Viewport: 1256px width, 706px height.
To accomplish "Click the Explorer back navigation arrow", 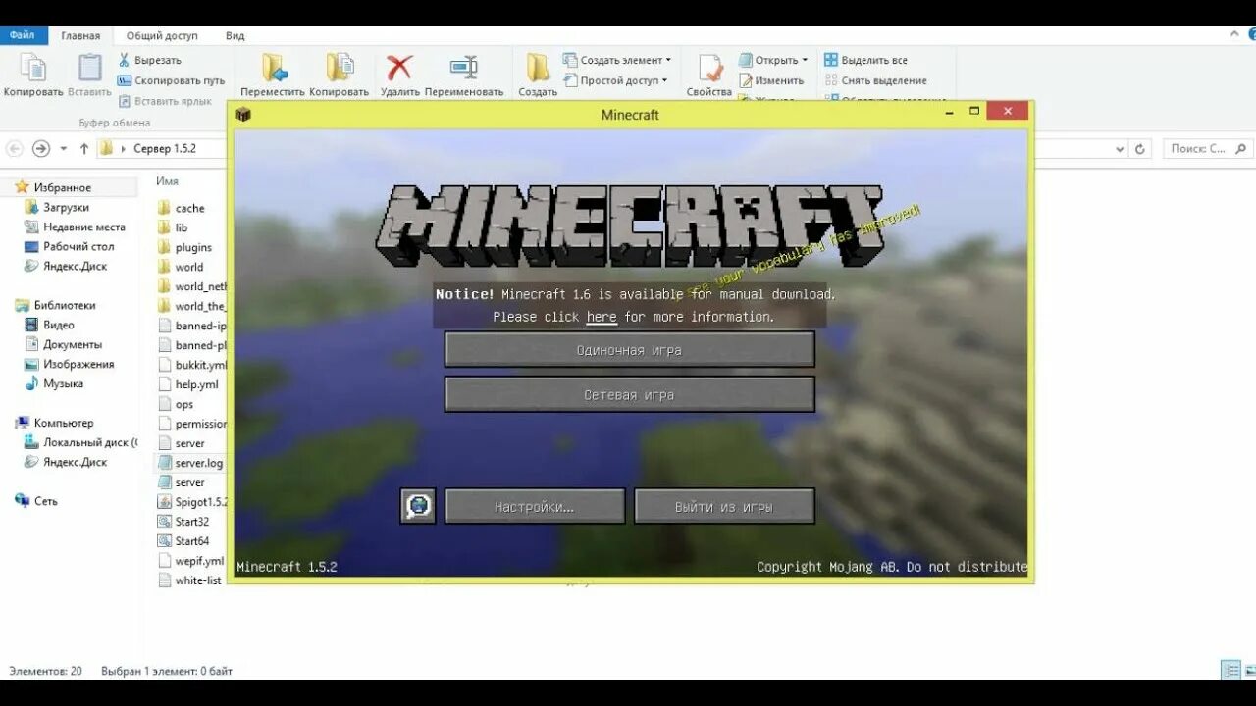I will click(15, 148).
